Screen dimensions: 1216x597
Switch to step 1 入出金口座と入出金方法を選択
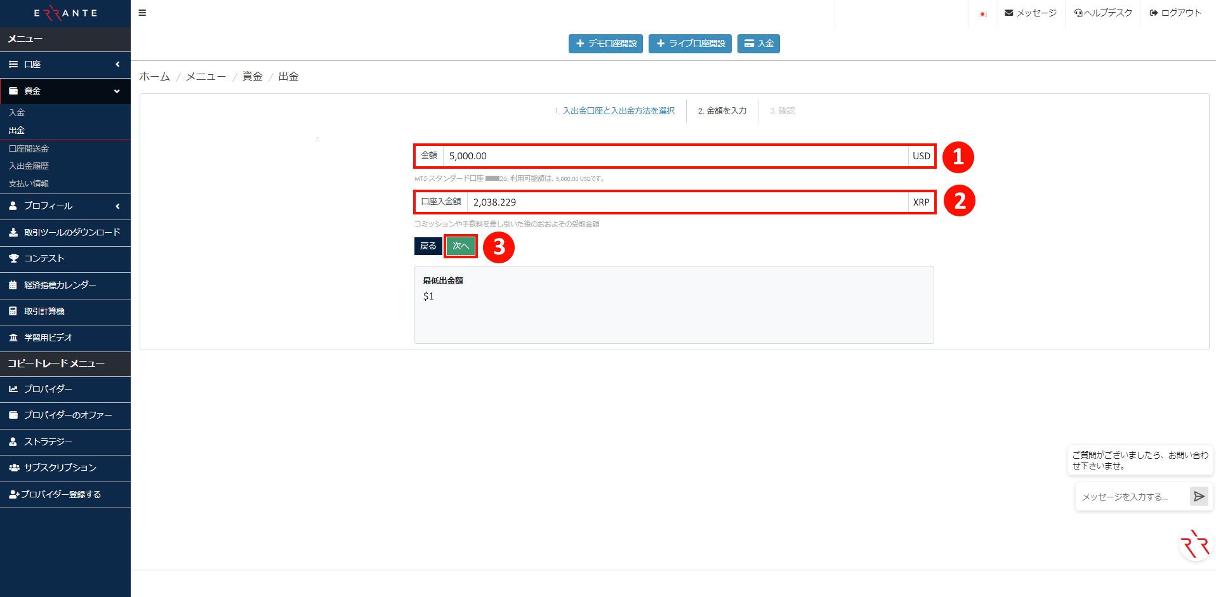pyautogui.click(x=614, y=110)
